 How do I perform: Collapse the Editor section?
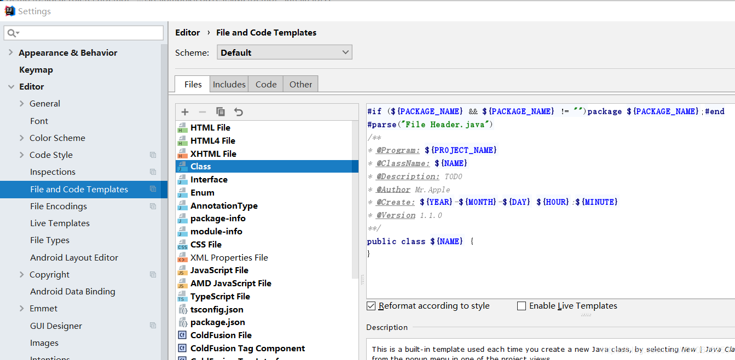click(x=11, y=87)
